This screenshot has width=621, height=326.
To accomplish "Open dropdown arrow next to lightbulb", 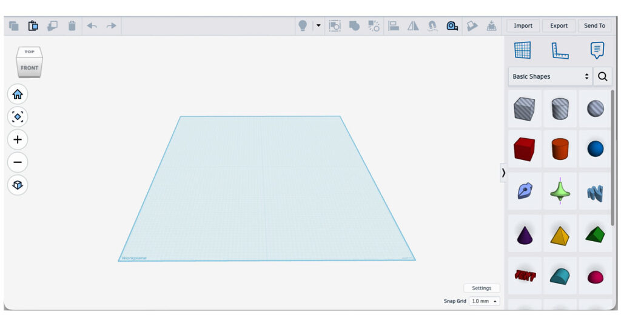I will tap(318, 25).
